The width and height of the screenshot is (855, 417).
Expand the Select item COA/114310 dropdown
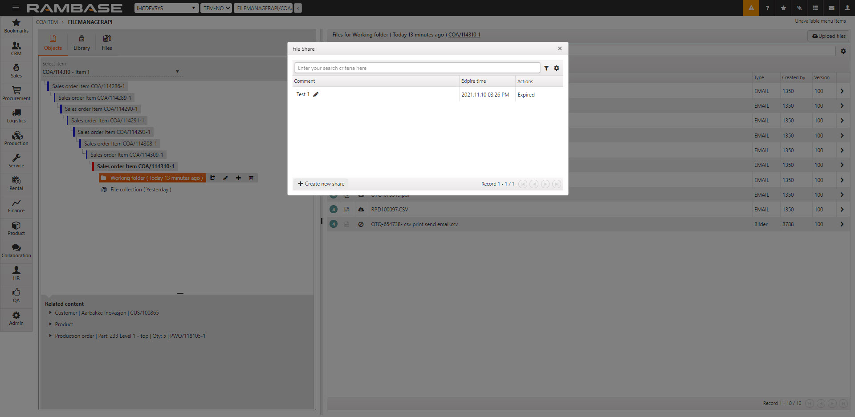177,72
